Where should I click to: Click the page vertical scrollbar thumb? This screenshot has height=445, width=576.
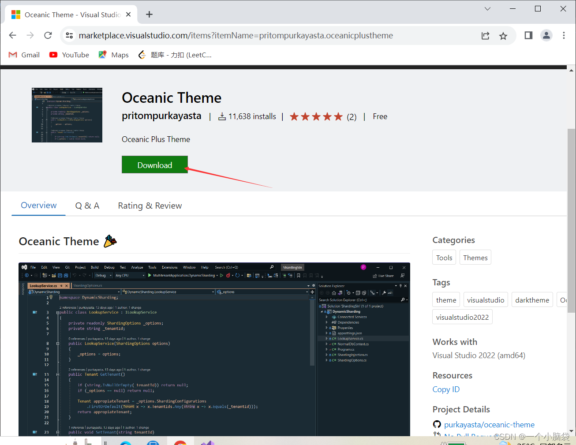click(571, 221)
